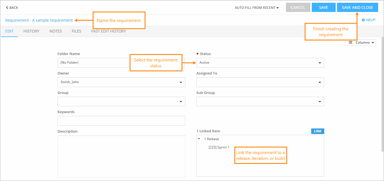Click the HELP! question mark icon
This screenshot has height=181, width=384.
[x=363, y=20]
